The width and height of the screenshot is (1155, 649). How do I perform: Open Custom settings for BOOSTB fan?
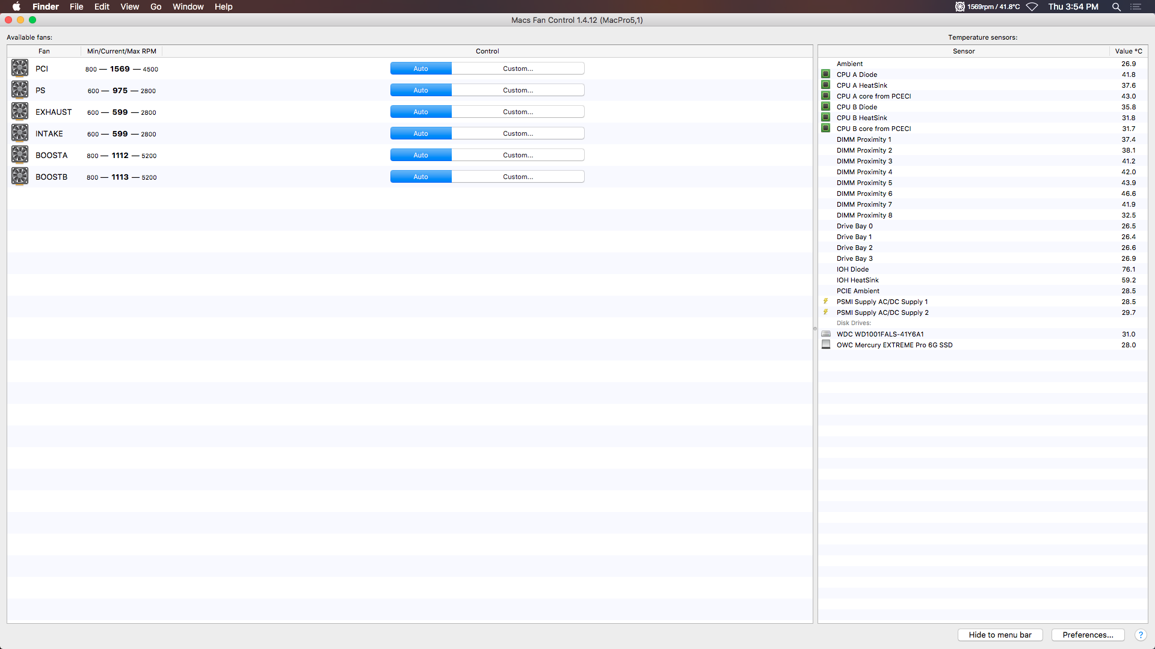click(x=517, y=177)
